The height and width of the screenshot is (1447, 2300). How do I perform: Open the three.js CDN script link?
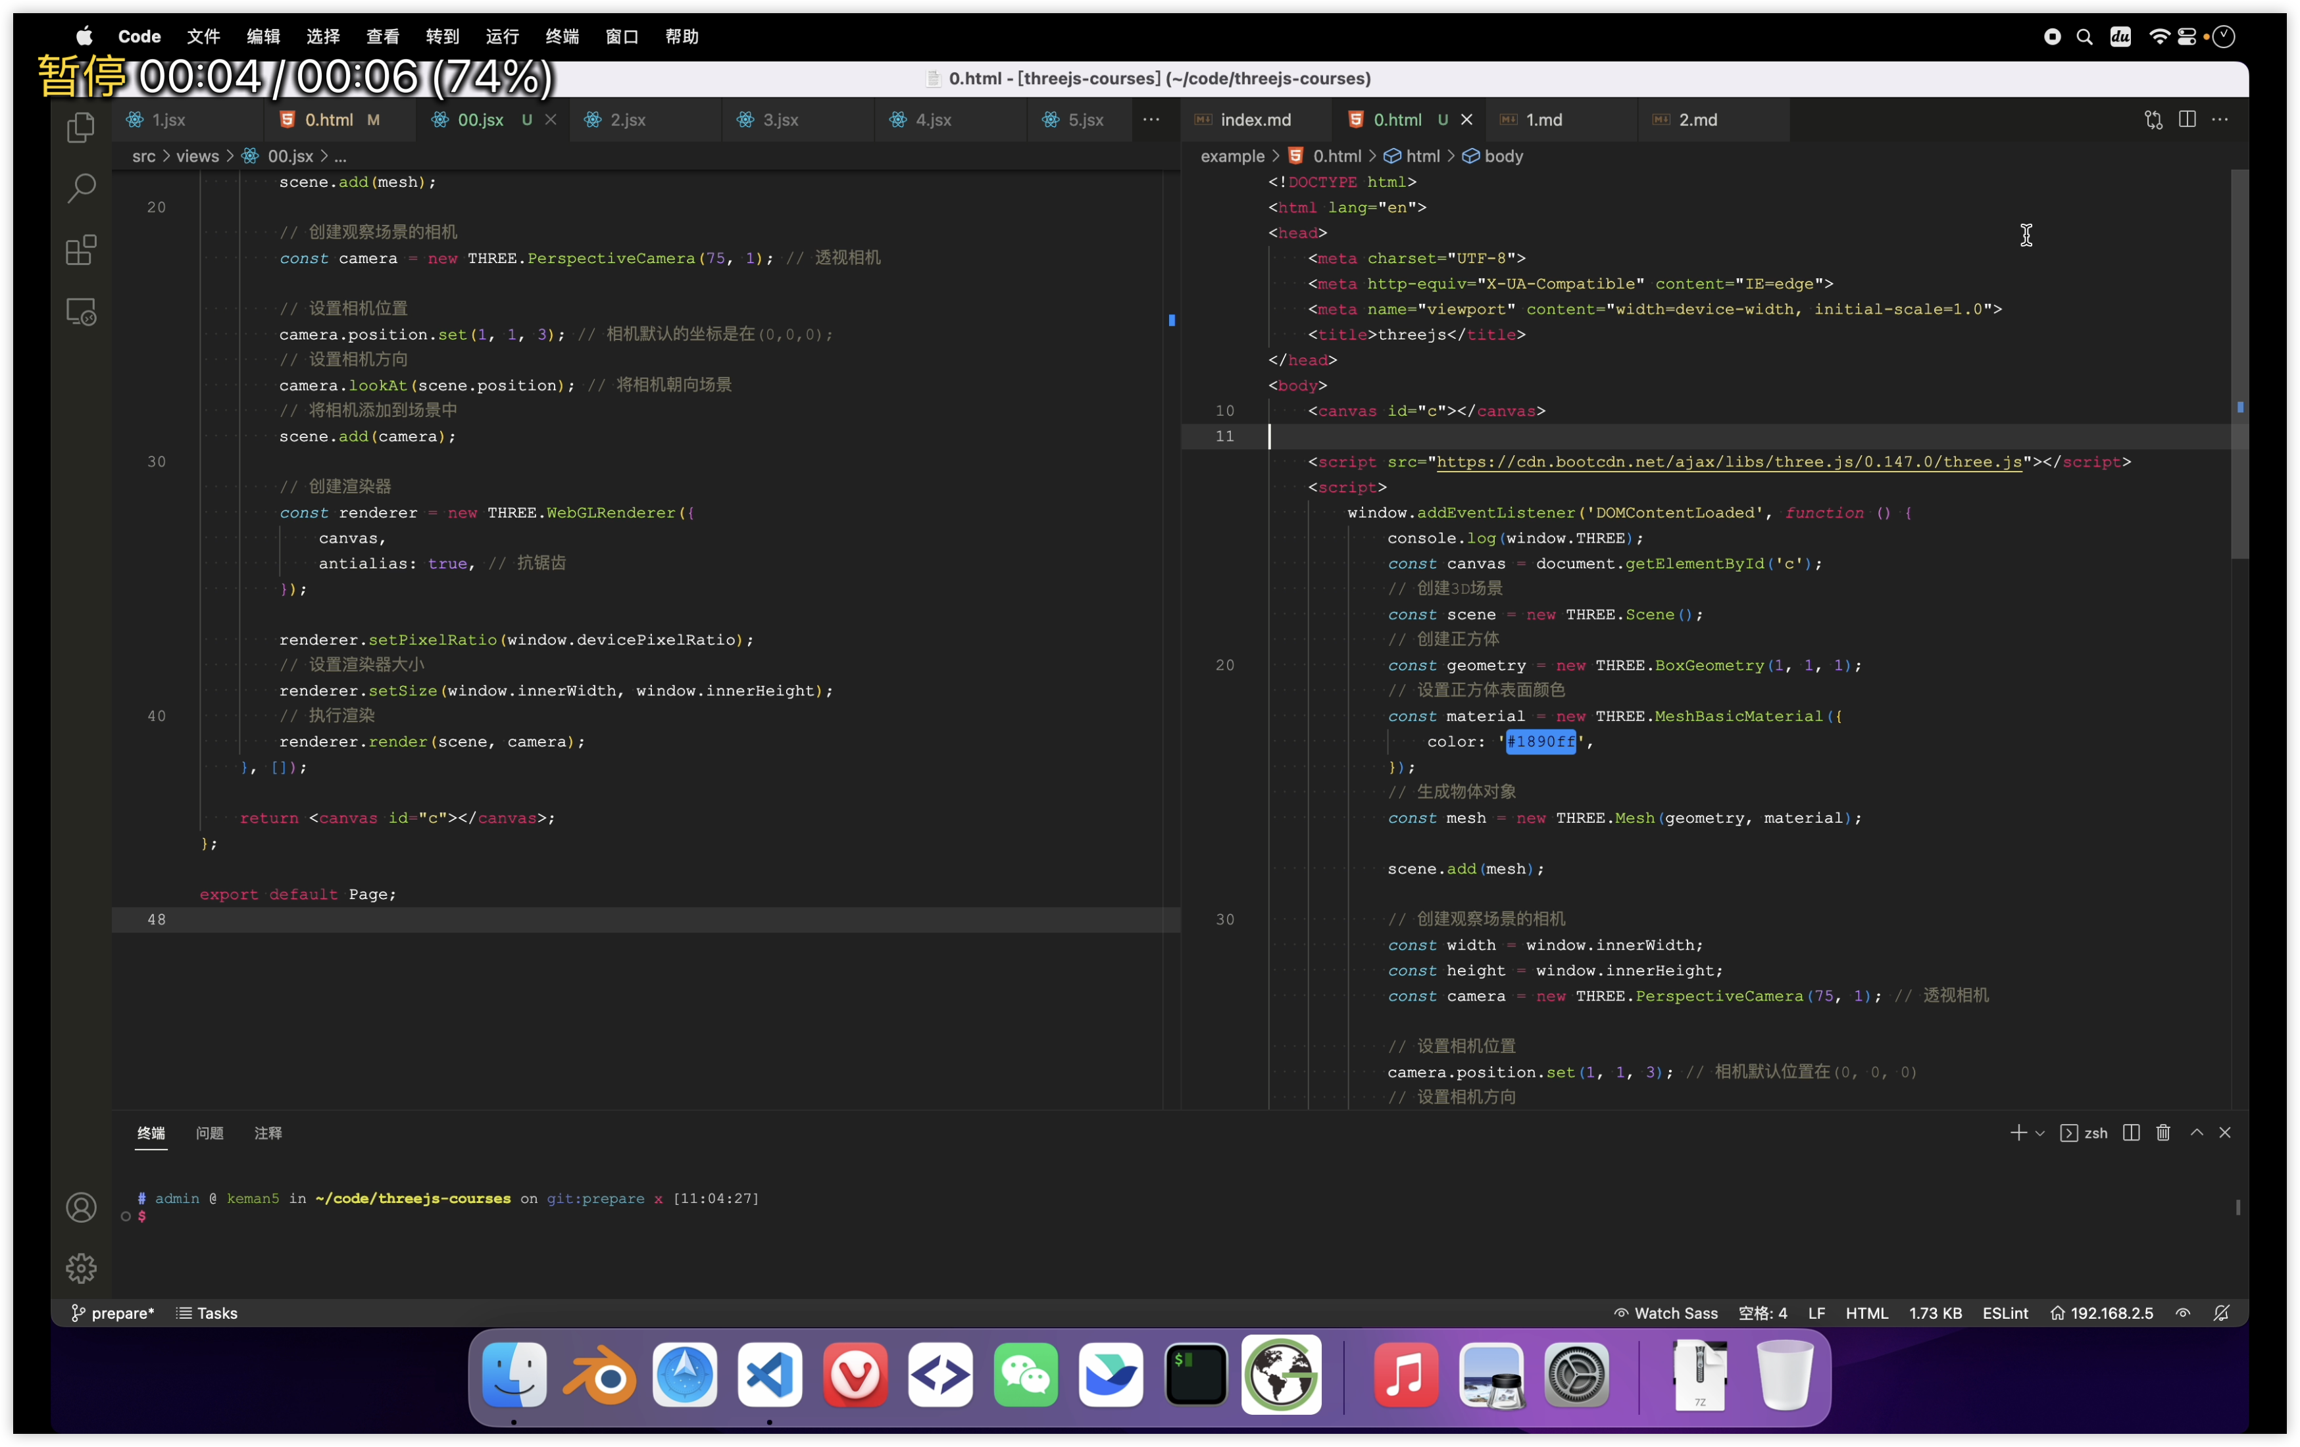(1729, 462)
